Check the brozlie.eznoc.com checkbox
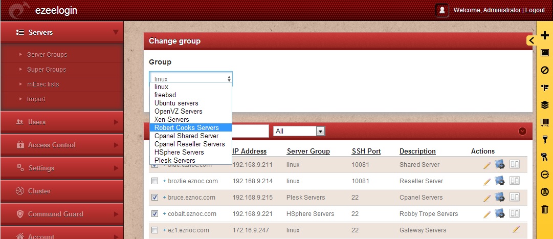Image resolution: width=553 pixels, height=239 pixels. [154, 181]
